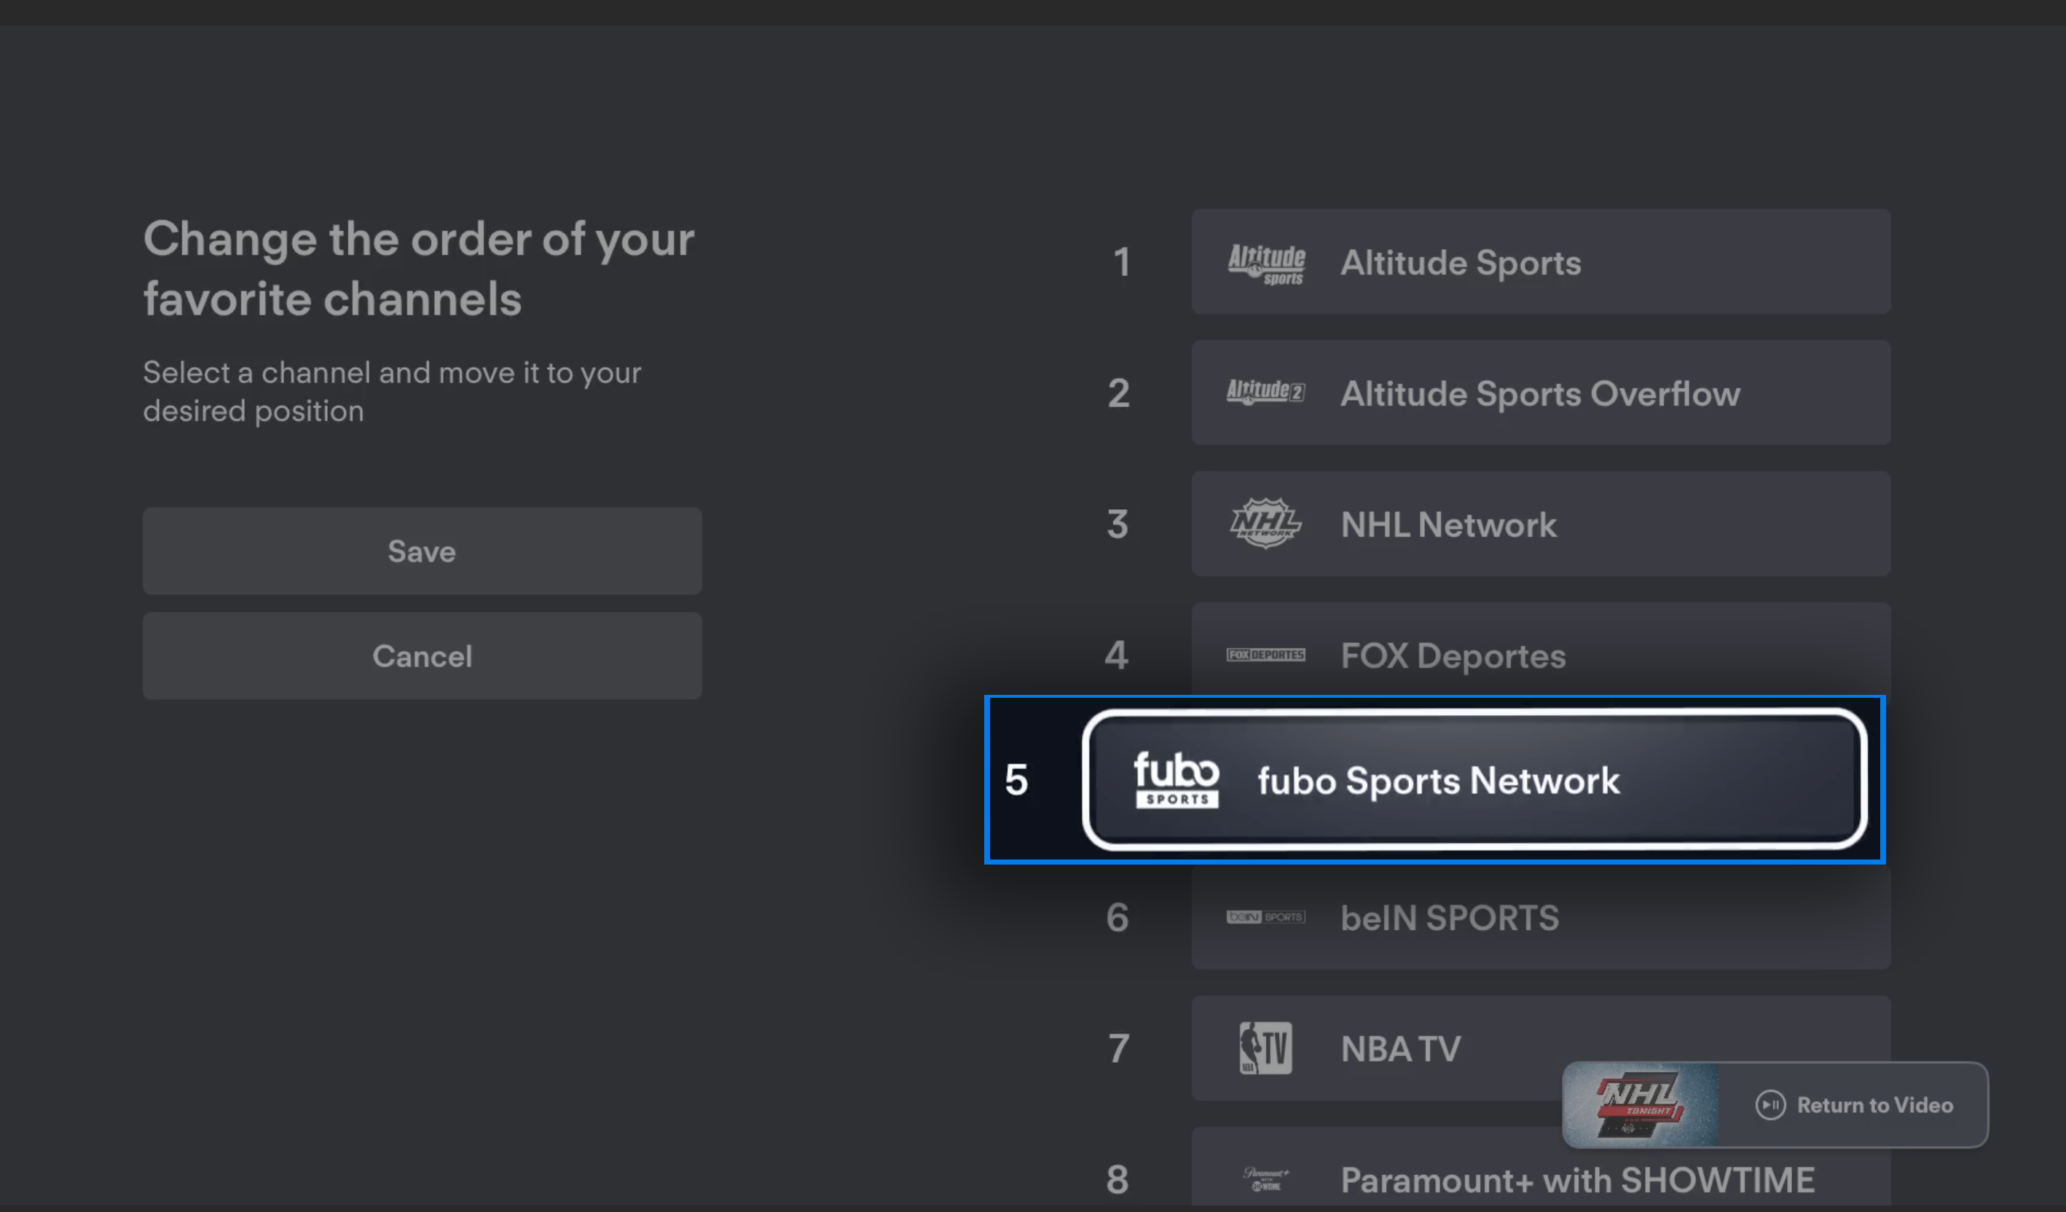Click the 'Change the order of your favorite channels' heading

(419, 269)
